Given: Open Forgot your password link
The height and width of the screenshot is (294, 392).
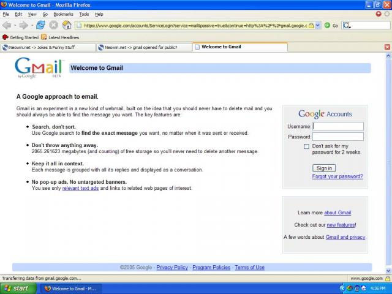Looking at the screenshot, I should (x=337, y=176).
